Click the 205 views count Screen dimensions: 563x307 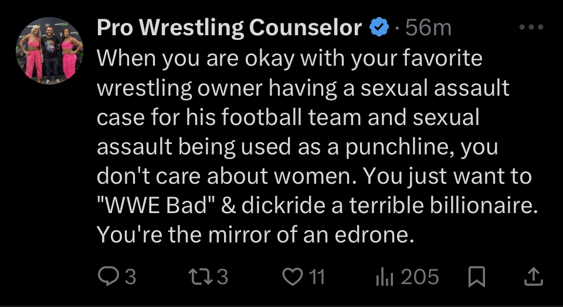click(420, 276)
